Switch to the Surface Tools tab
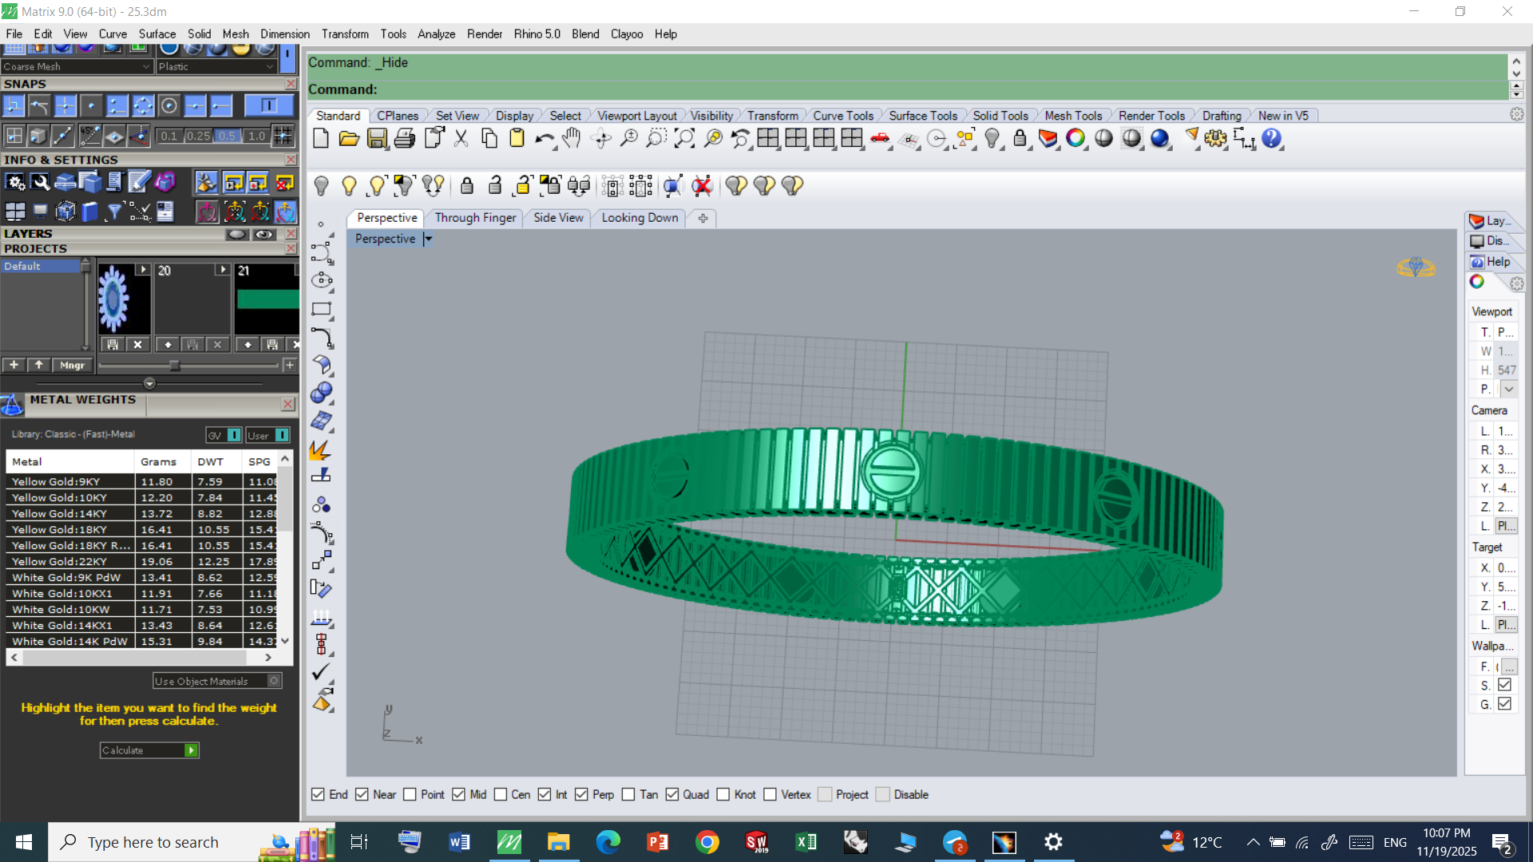Viewport: 1533px width, 862px height. pyautogui.click(x=922, y=116)
